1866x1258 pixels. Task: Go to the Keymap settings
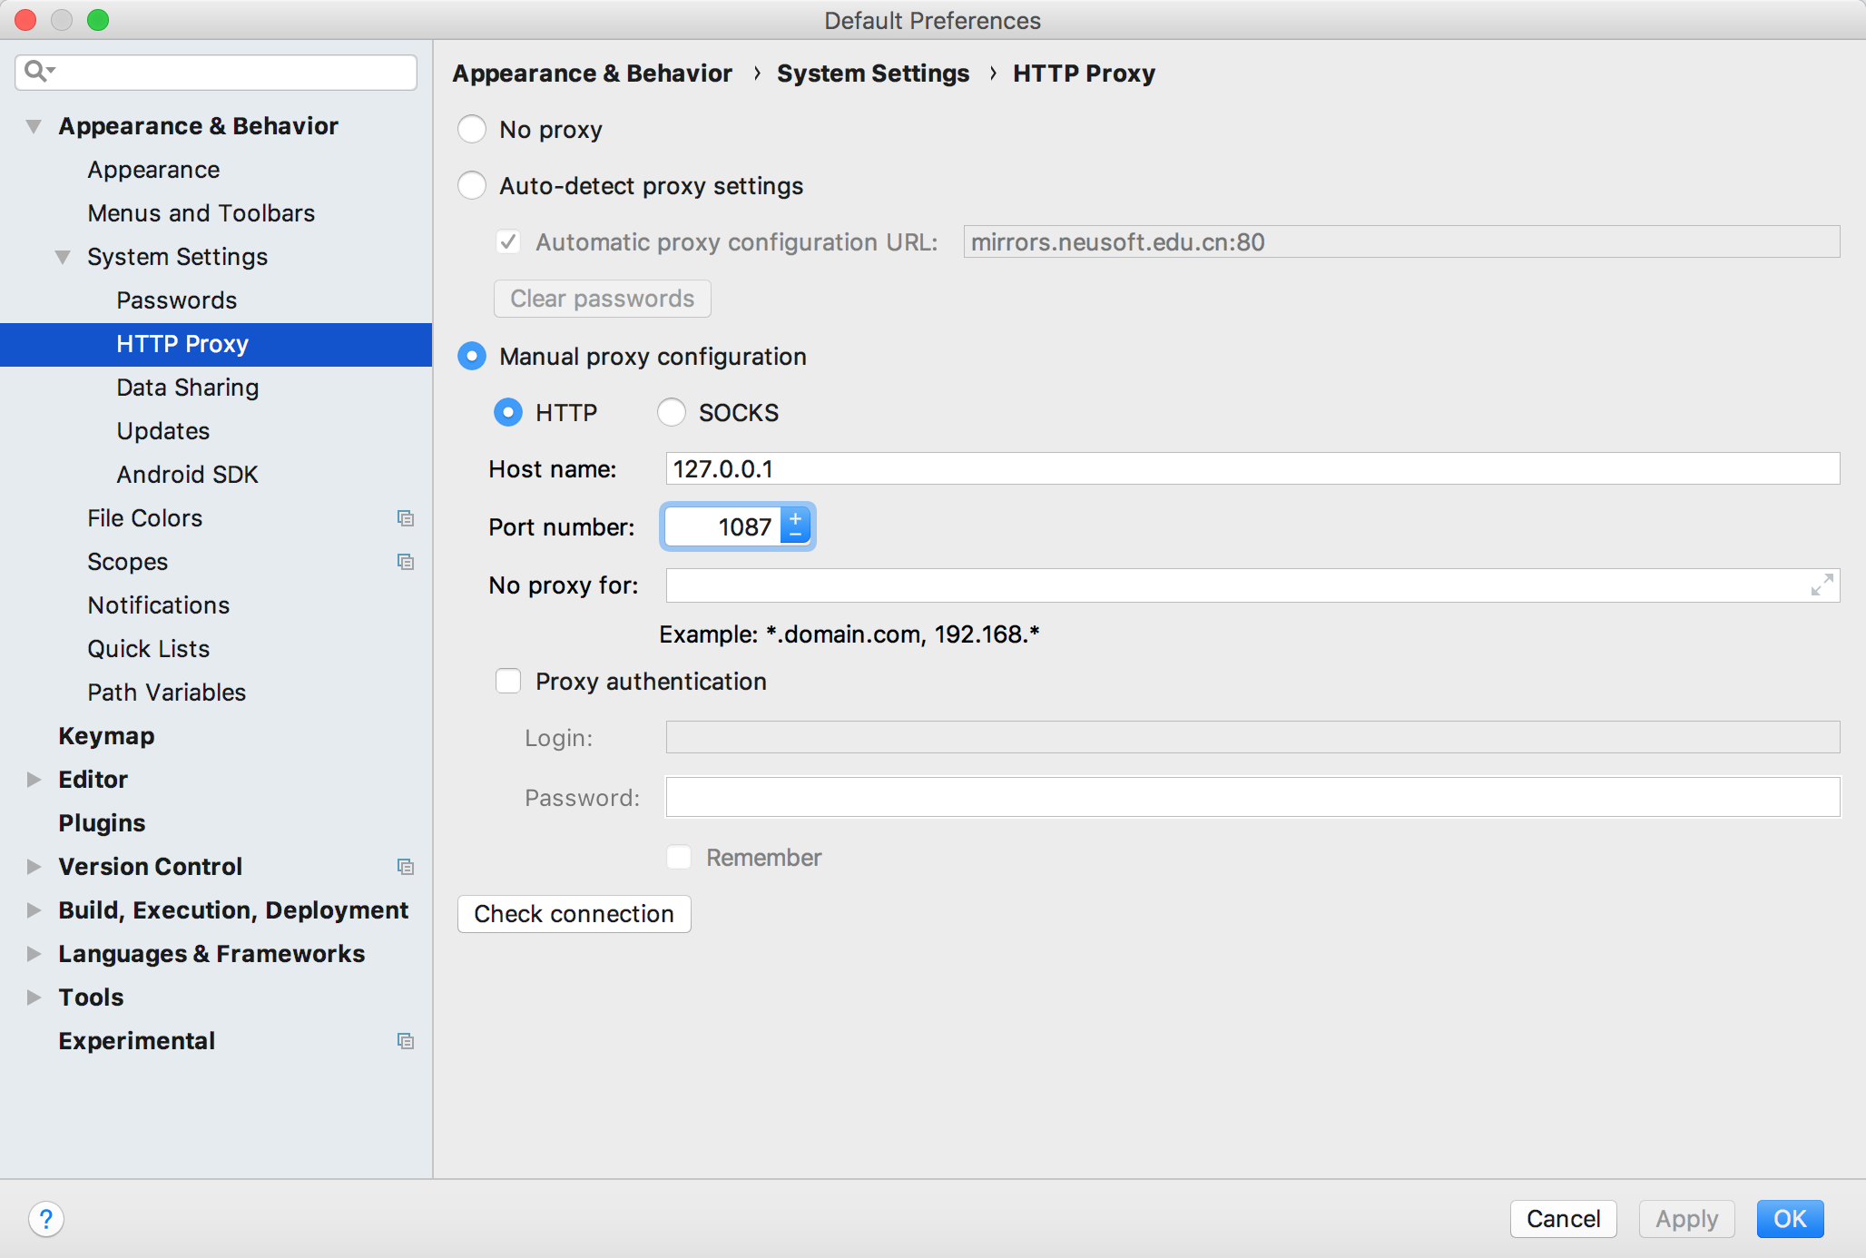click(106, 736)
